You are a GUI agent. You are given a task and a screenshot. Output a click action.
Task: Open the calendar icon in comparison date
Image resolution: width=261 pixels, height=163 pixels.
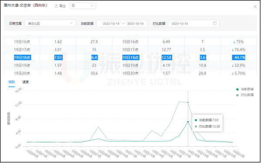(215, 23)
